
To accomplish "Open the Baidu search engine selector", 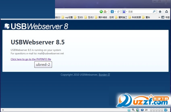I will coord(125,12).
